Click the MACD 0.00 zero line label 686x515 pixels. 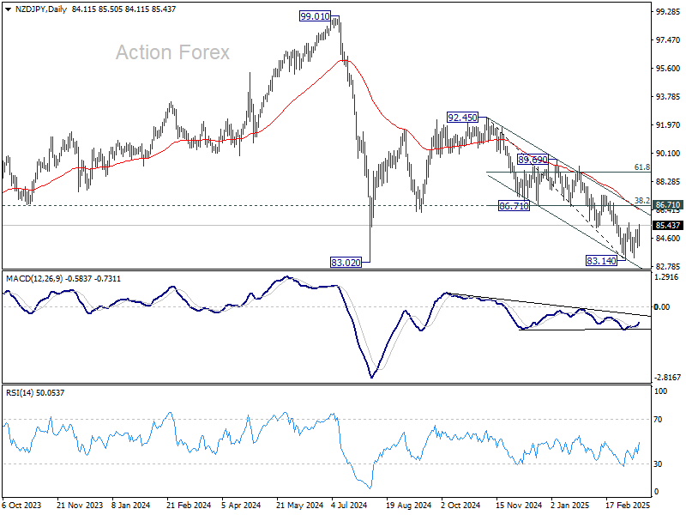tap(662, 307)
